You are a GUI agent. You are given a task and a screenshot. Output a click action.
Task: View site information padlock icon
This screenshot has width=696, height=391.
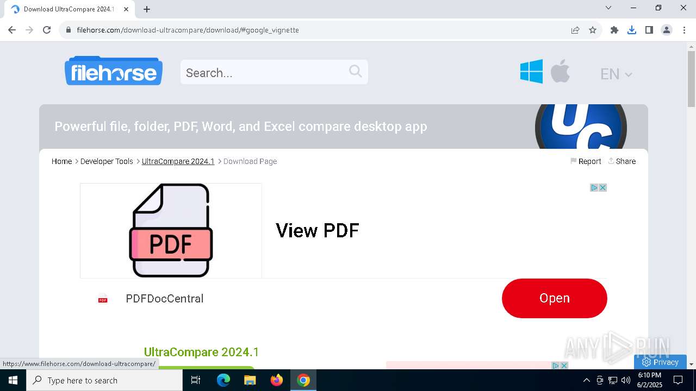69,30
